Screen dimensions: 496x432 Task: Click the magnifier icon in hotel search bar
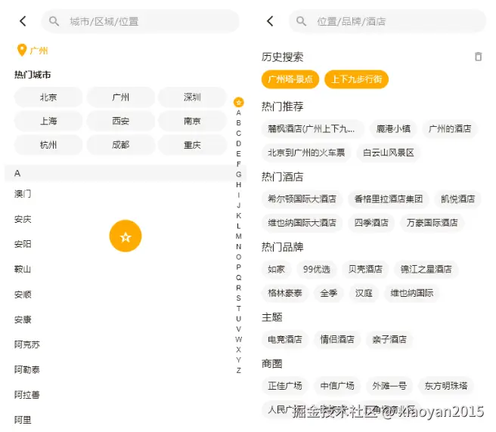point(301,21)
